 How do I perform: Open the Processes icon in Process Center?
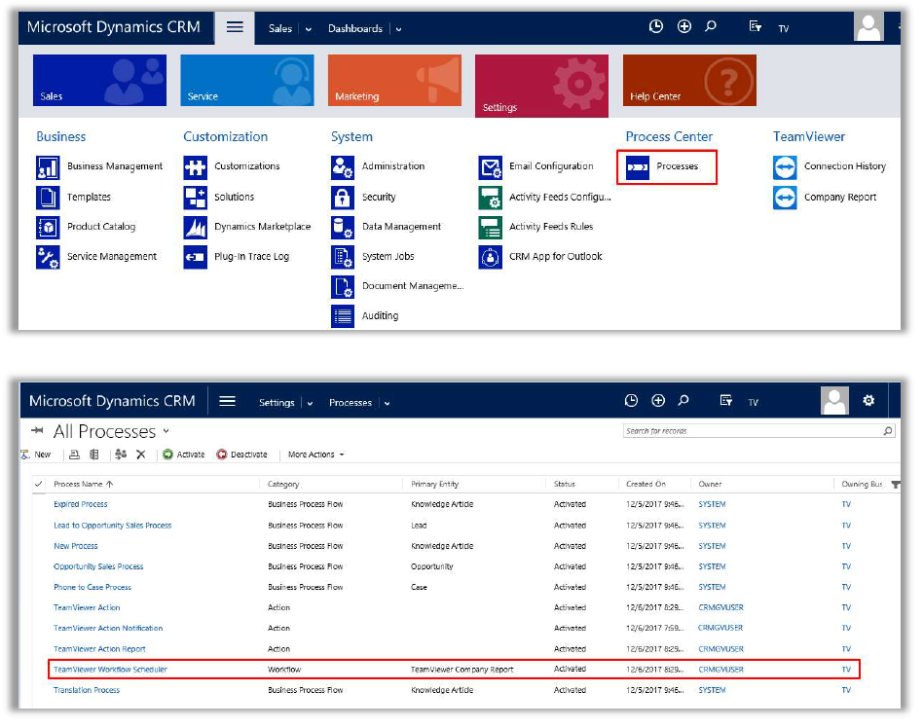click(x=638, y=166)
